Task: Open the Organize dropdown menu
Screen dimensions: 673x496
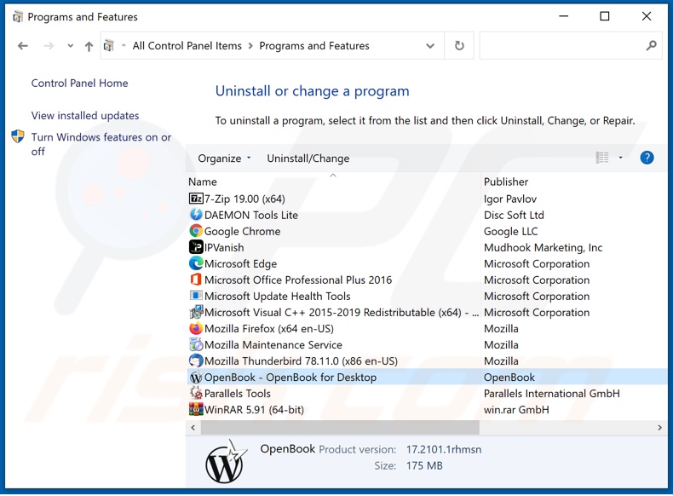Action: coord(224,159)
